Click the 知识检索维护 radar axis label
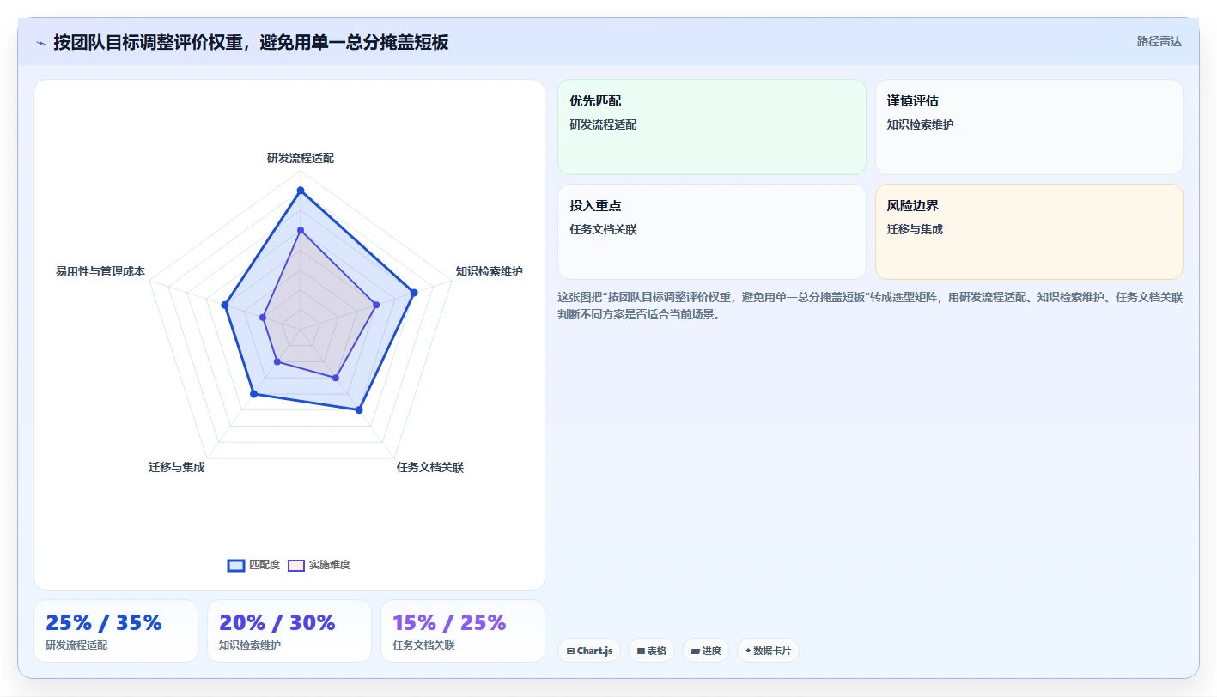The width and height of the screenshot is (1217, 697). (x=489, y=271)
